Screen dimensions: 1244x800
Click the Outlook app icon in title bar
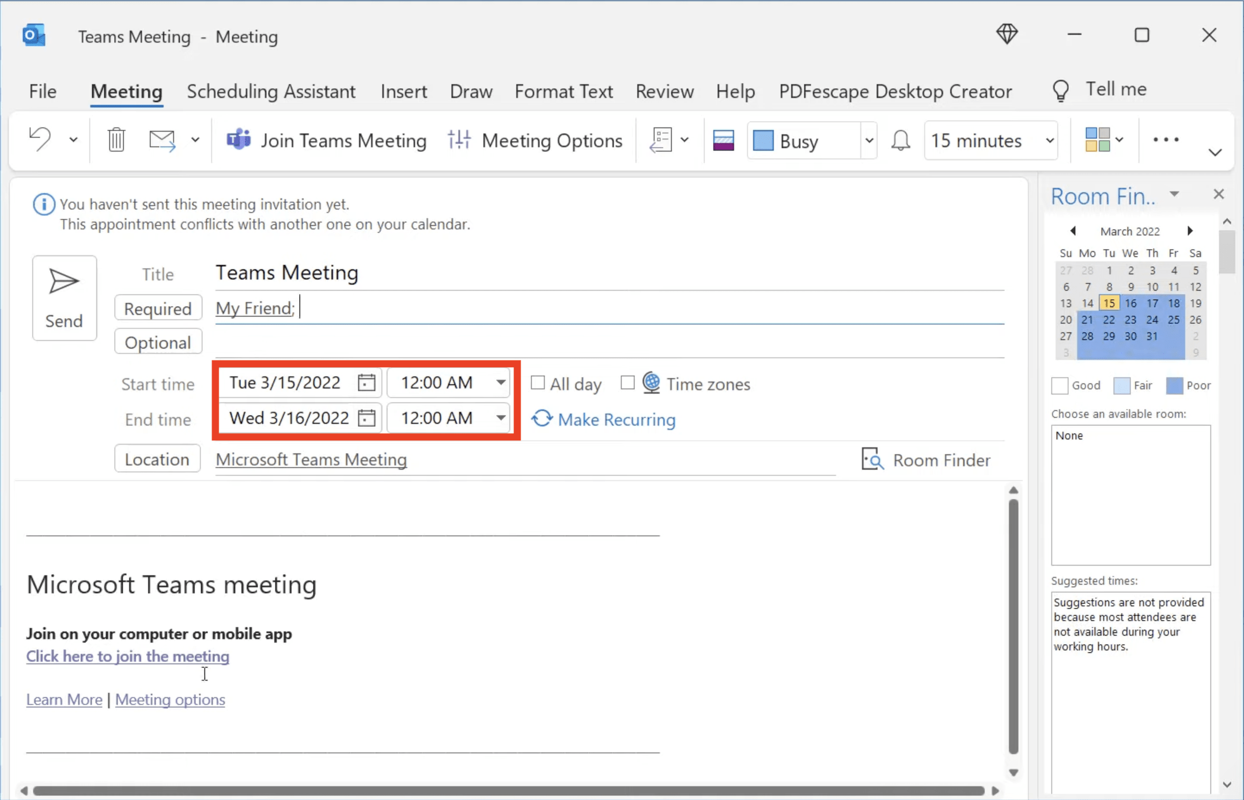[x=34, y=36]
